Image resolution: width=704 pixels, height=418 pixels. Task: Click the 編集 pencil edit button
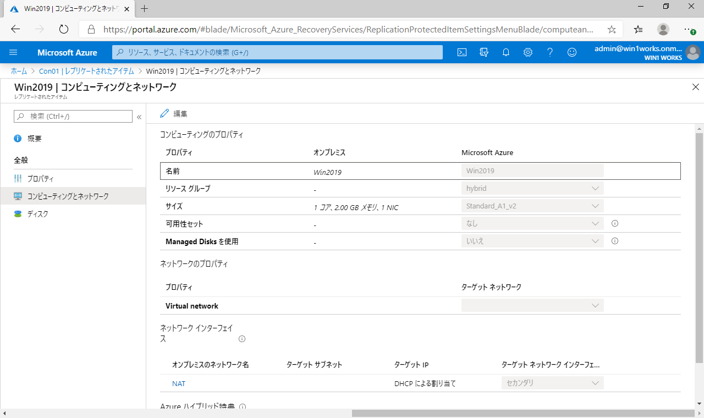tap(174, 113)
